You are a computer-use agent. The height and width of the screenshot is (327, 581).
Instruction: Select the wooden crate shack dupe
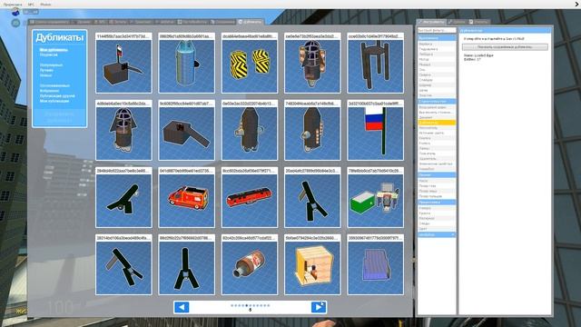coord(312,264)
